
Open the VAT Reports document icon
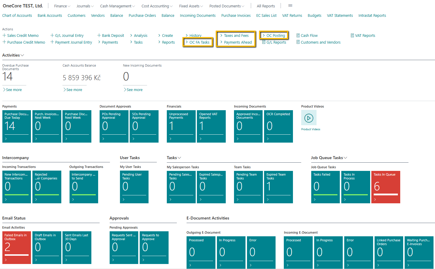352,35
